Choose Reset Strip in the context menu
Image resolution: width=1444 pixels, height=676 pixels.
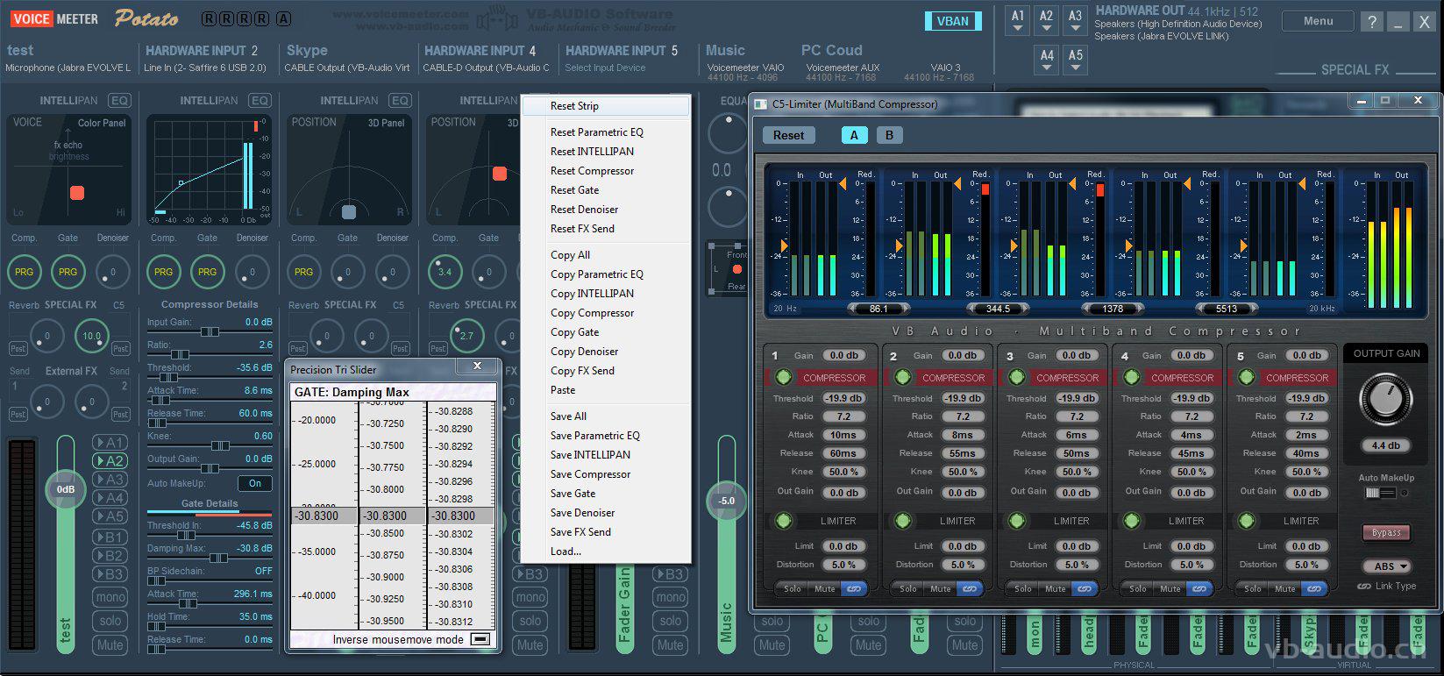pos(606,106)
